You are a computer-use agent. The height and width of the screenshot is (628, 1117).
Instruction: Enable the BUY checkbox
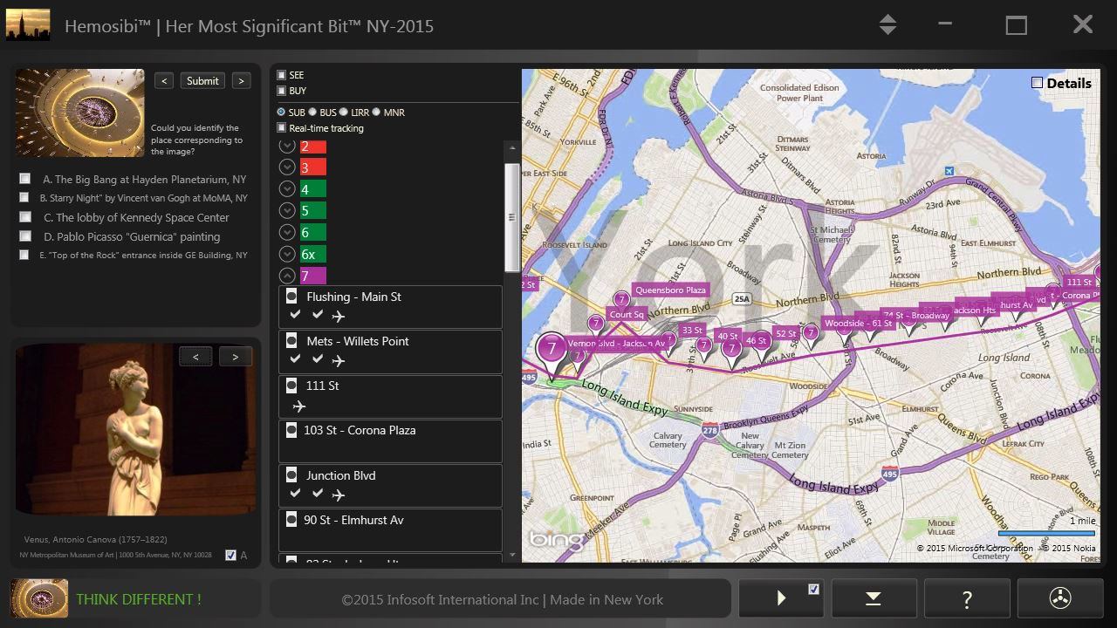[282, 91]
